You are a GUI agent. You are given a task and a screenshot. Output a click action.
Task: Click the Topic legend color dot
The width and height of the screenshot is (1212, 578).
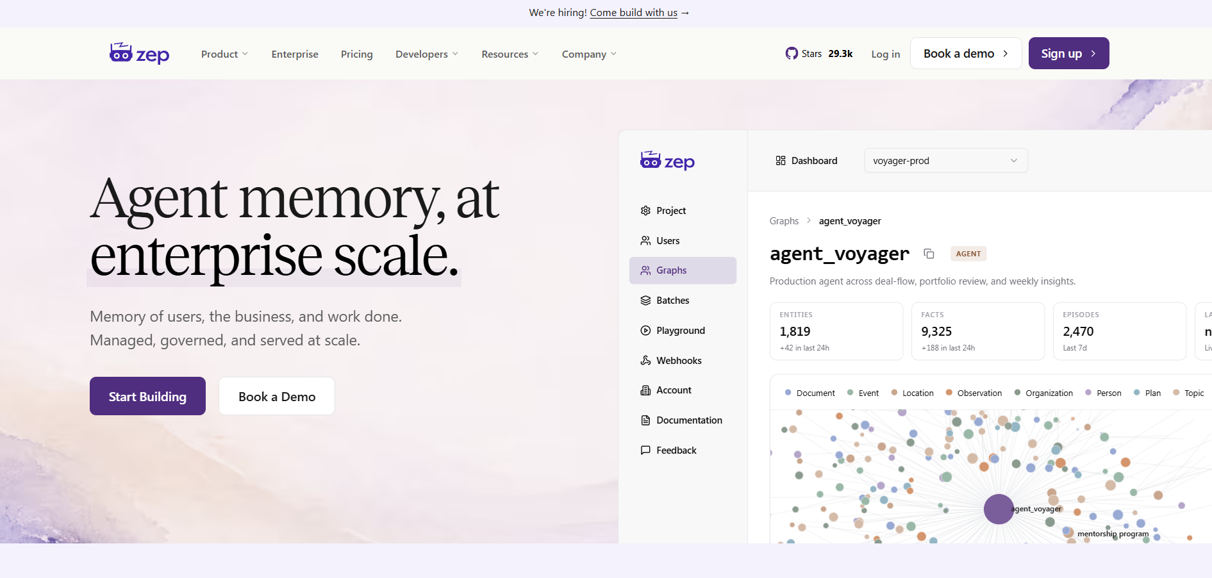(x=1176, y=393)
